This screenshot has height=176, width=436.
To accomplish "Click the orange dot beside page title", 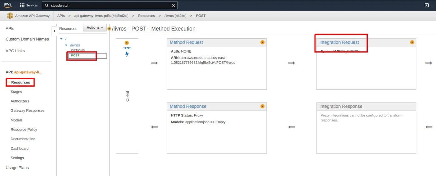I will pyautogui.click(x=109, y=29).
